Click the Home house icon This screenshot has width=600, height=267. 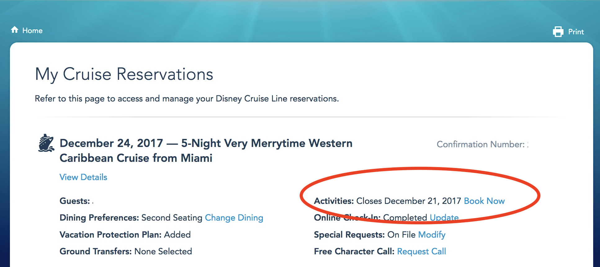tap(15, 30)
